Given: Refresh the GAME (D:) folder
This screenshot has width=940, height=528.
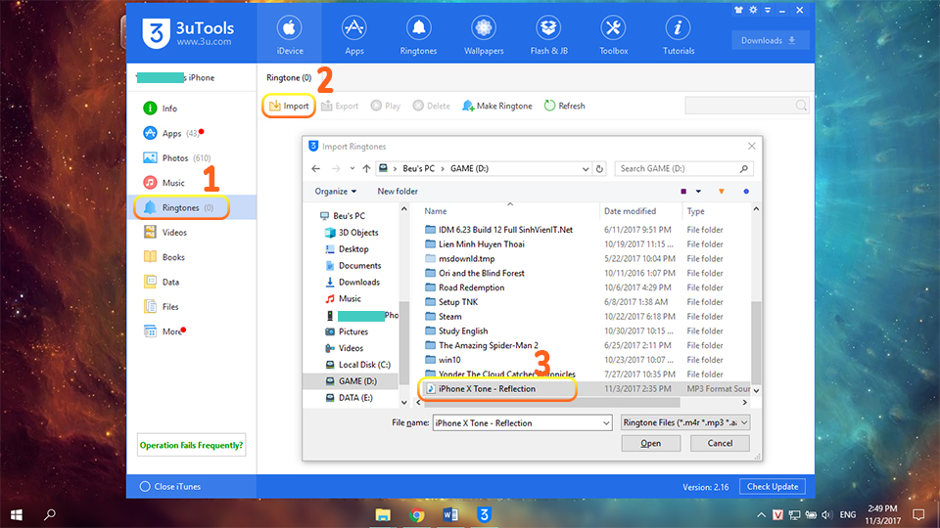Looking at the screenshot, I should 599,169.
